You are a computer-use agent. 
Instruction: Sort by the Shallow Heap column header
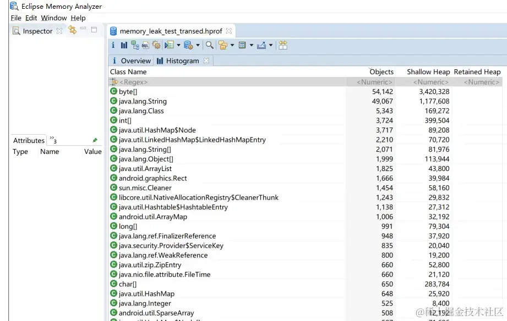[x=428, y=71]
